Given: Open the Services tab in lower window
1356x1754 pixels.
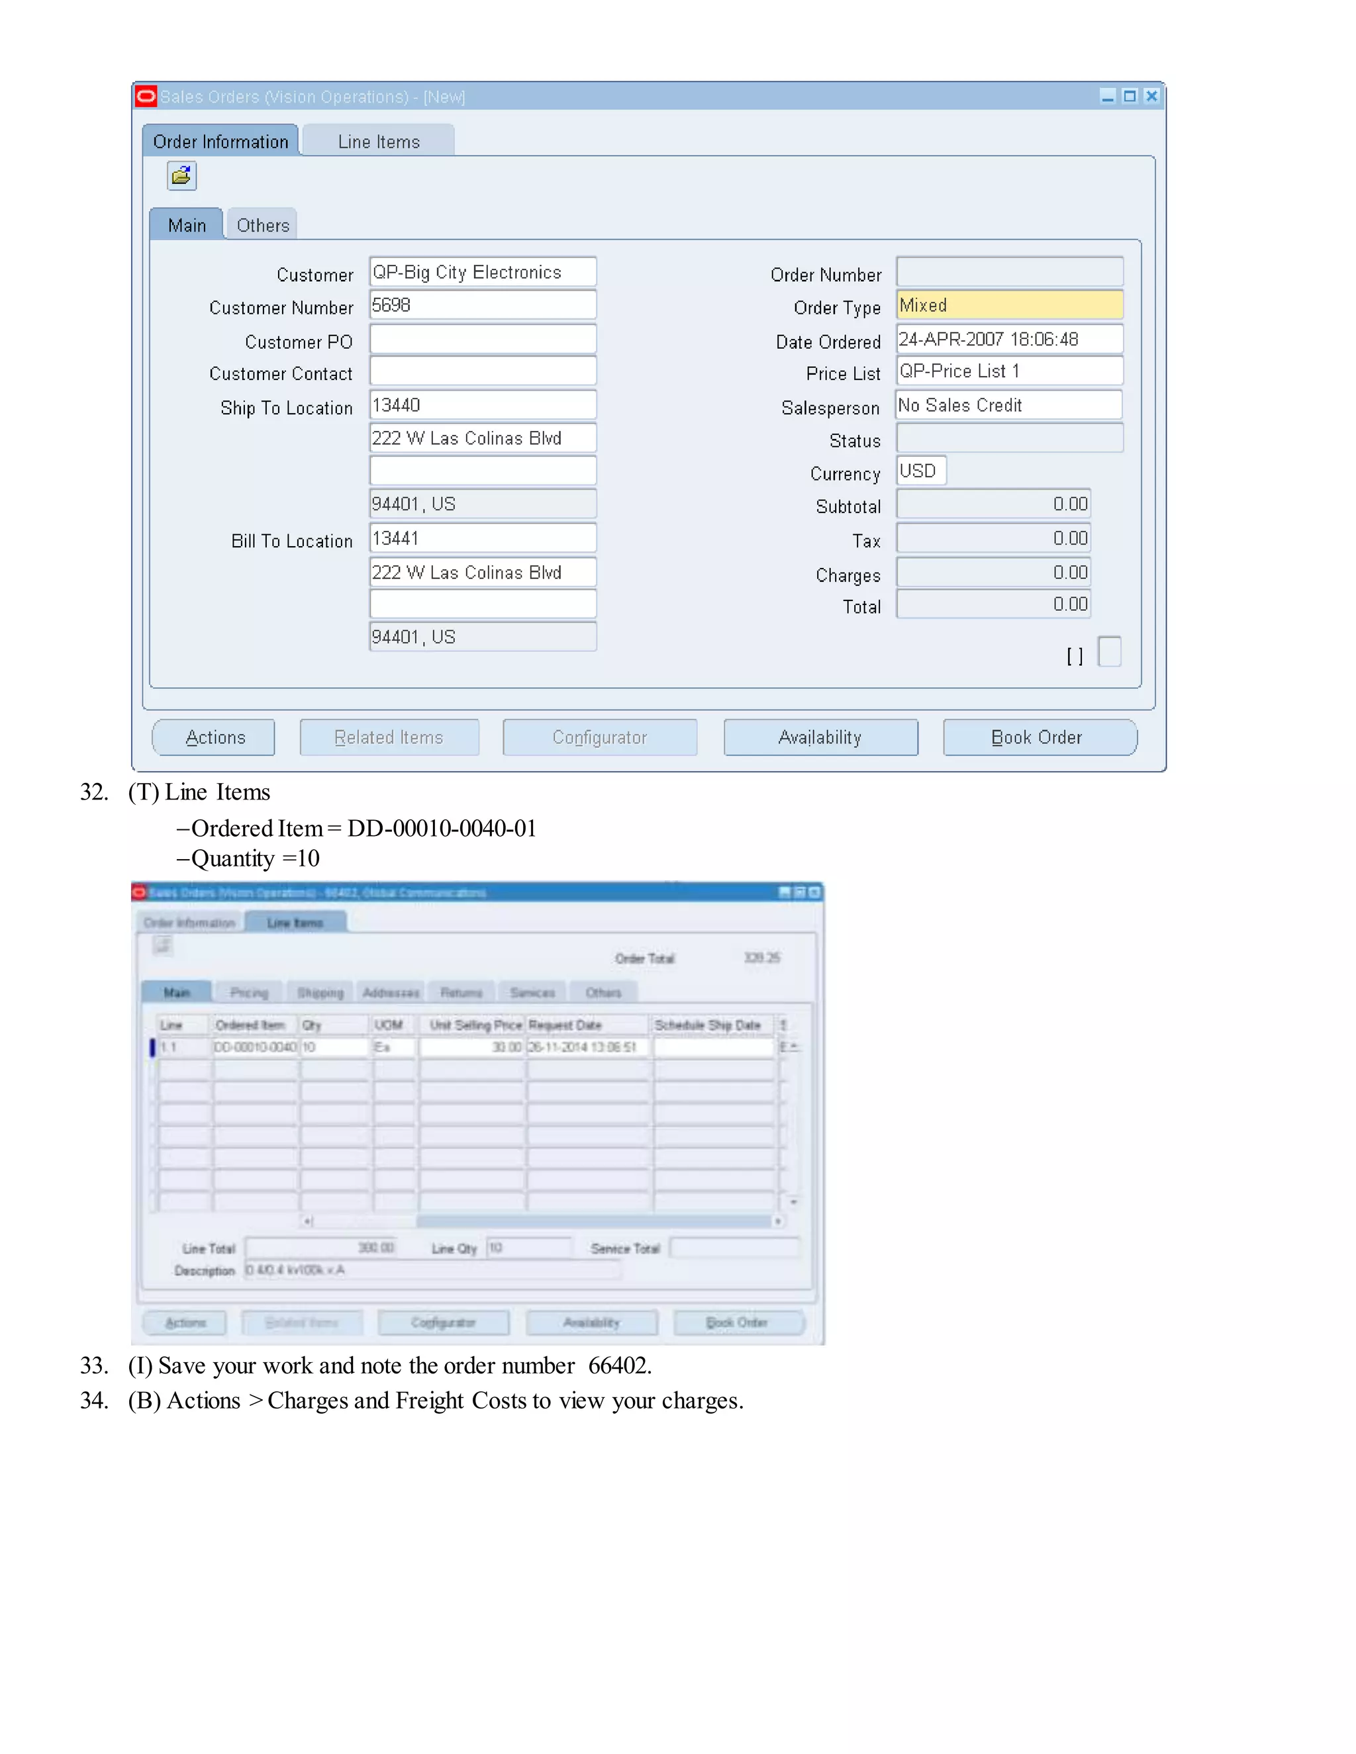Looking at the screenshot, I should pyautogui.click(x=532, y=993).
